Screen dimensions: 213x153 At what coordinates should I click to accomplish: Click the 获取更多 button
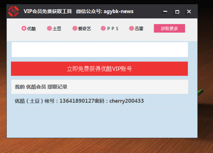point(169,28)
